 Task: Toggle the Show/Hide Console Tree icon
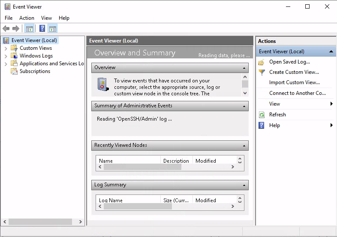coord(29,29)
